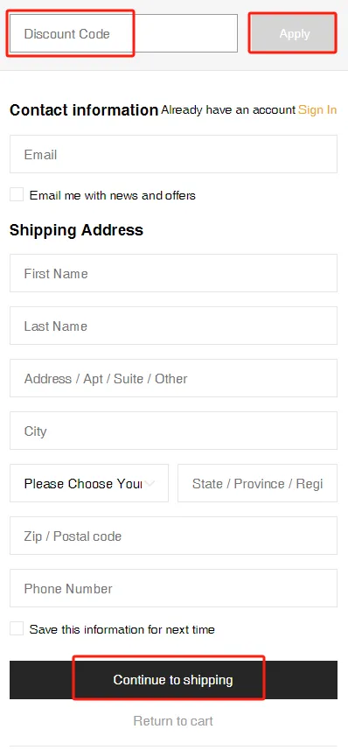
Task: Focus the City field
Action: point(173,431)
